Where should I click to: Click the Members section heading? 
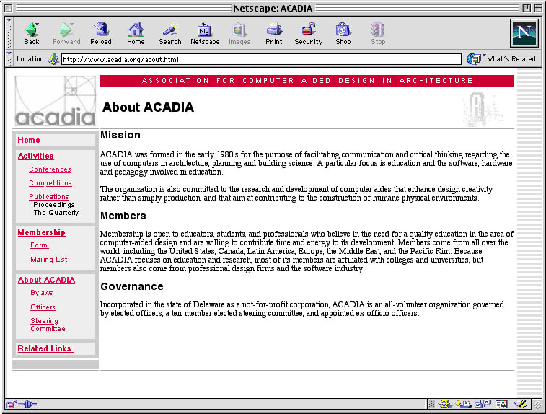(x=123, y=216)
